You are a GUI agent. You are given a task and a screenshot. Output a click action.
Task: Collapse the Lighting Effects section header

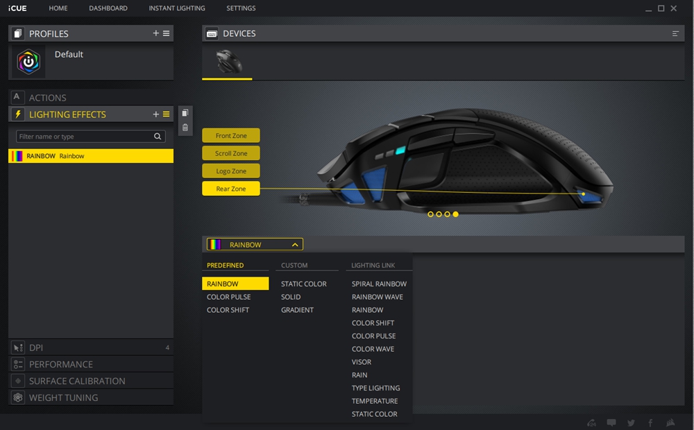[91, 114]
